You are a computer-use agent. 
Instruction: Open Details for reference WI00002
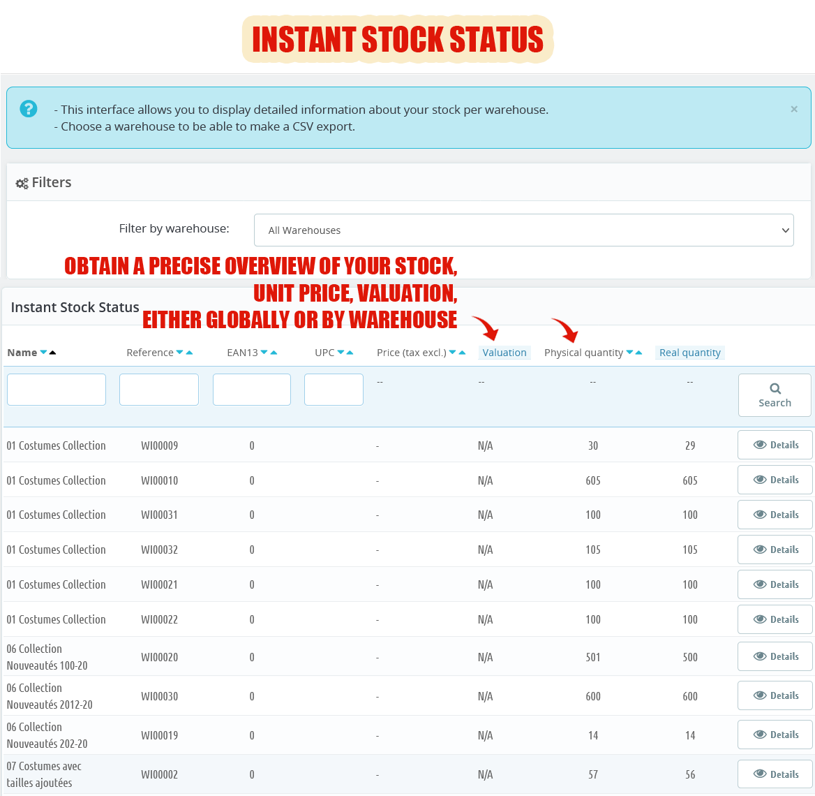[775, 774]
